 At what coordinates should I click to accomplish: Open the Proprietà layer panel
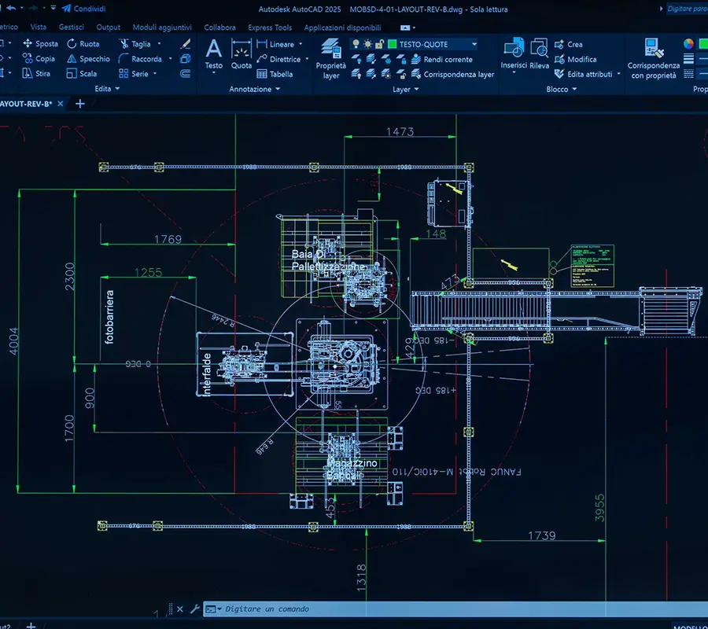(x=331, y=59)
